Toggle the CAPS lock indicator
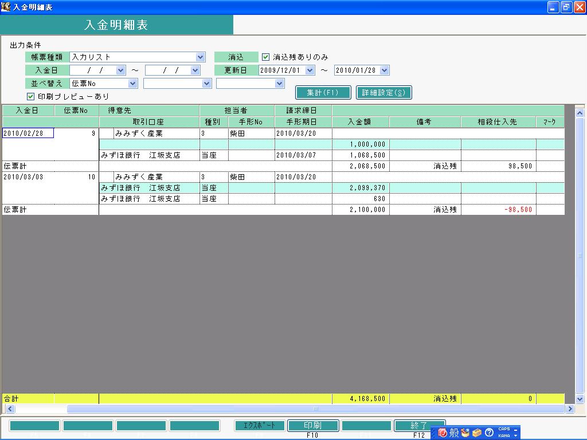The height and width of the screenshot is (440, 587). pos(504,429)
